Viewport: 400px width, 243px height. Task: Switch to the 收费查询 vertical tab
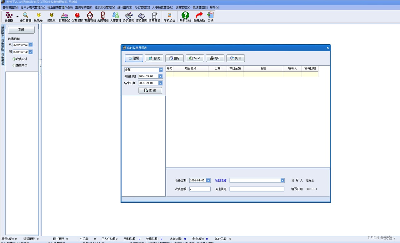pos(3,59)
